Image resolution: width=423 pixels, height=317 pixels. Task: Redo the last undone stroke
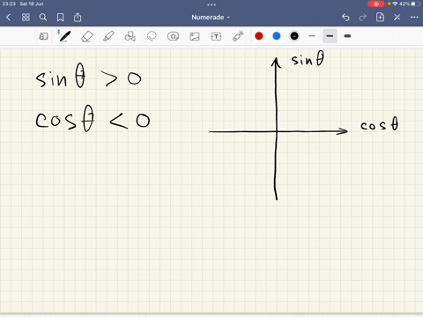363,18
